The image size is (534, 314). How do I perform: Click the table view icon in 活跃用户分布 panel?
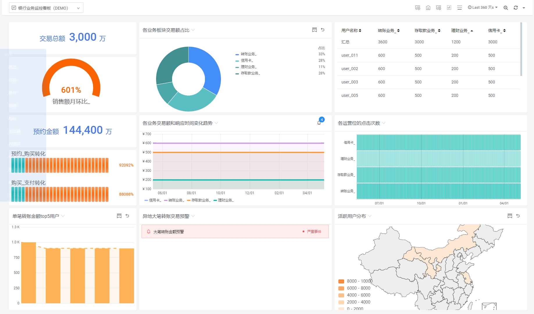click(510, 216)
